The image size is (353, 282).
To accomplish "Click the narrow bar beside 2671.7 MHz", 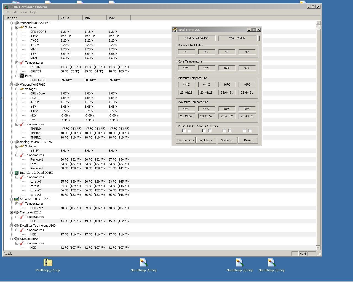I will pos(258,38).
